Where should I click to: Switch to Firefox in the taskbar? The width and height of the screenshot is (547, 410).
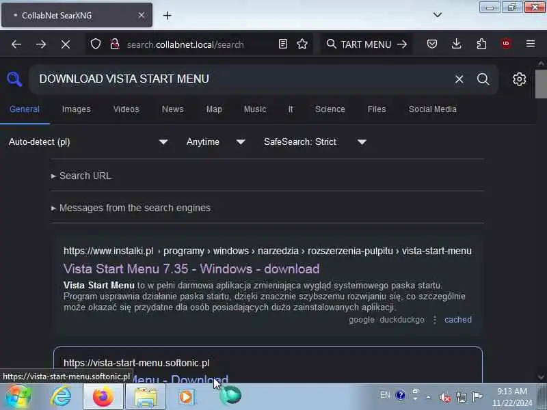point(103,396)
